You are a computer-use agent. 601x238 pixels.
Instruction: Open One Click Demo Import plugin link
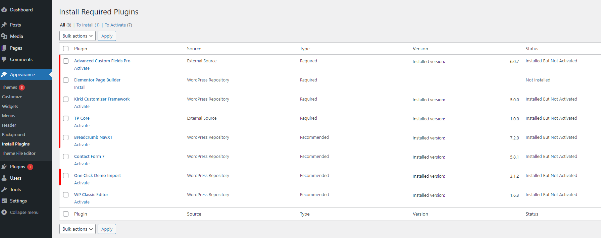tap(98, 175)
